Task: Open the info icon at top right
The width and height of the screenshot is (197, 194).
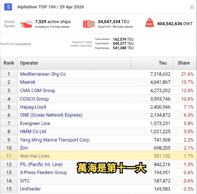Action: pyautogui.click(x=192, y=7)
